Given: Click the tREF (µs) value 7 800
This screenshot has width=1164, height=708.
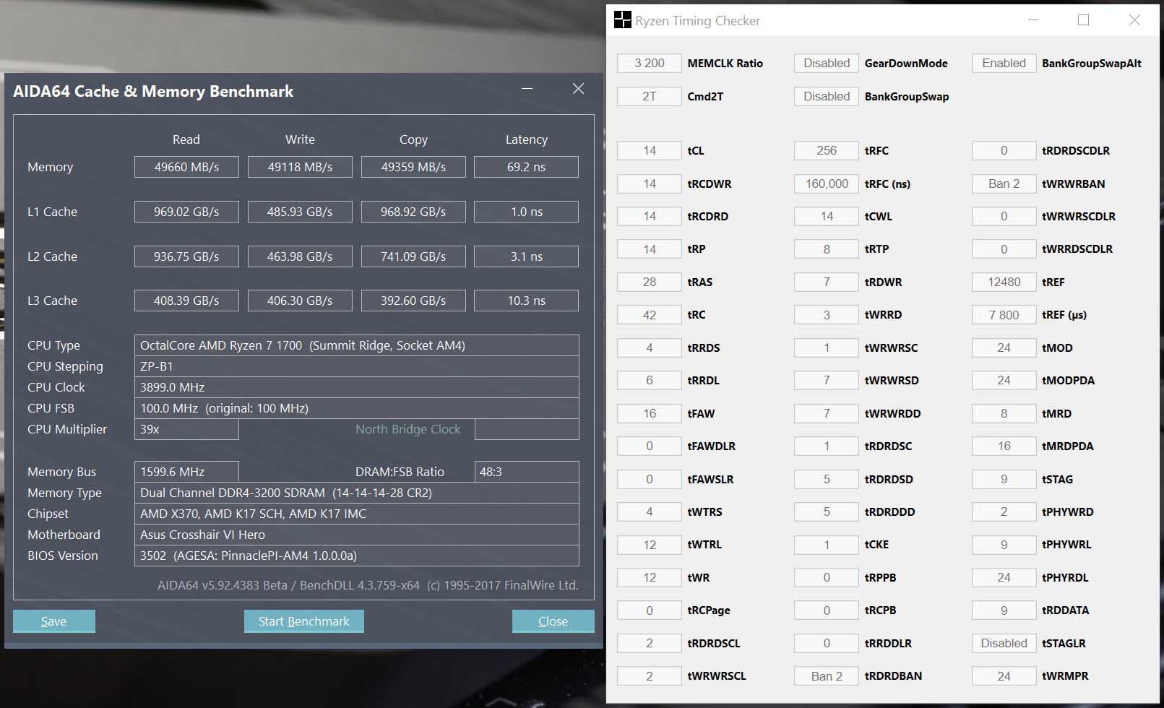Looking at the screenshot, I should pos(1004,315).
